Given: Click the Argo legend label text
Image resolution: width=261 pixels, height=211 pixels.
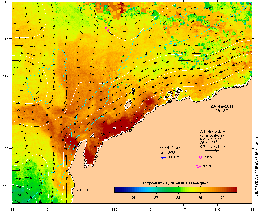Looking at the screenshot, I should coord(208,157).
